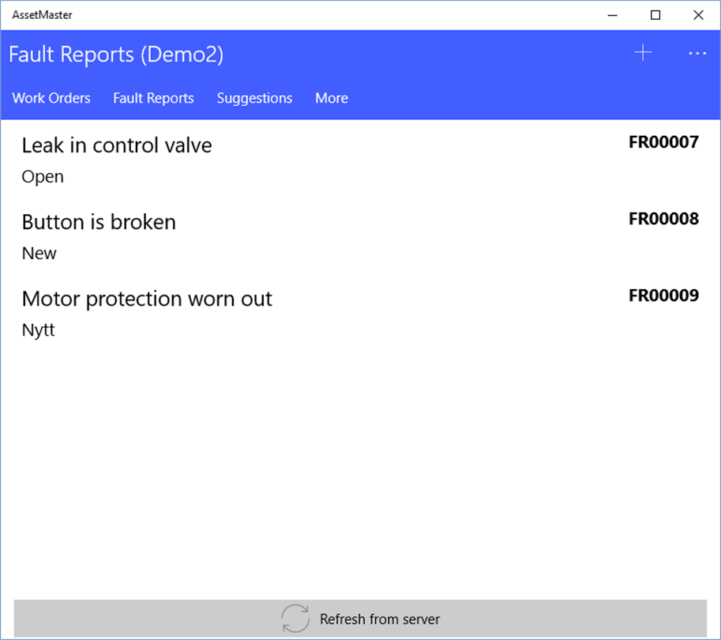Click the circular refresh arrows icon
The width and height of the screenshot is (721, 640).
click(x=296, y=619)
